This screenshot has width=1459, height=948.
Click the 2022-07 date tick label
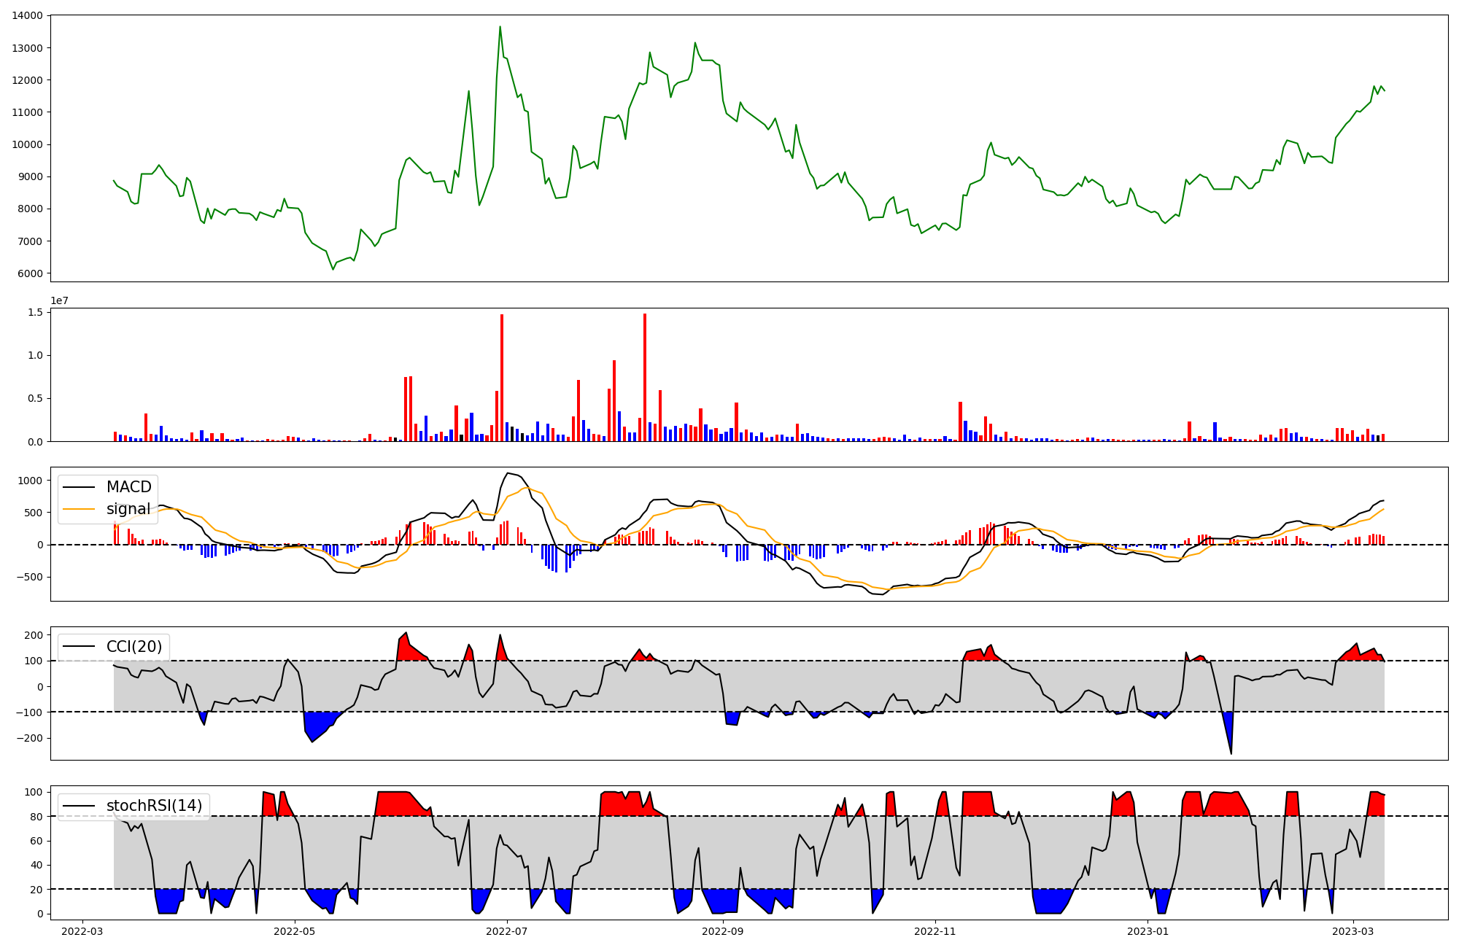(x=506, y=930)
